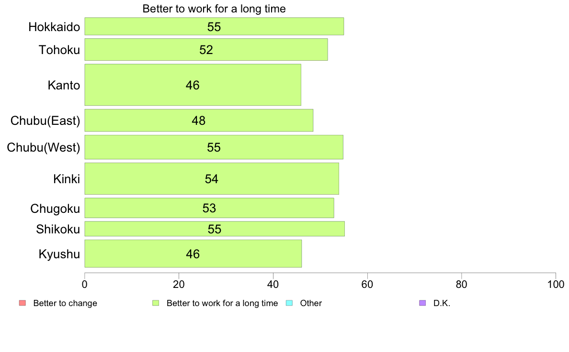Select the Tohoku bar showing 52
This screenshot has width=569, height=352.
(206, 50)
